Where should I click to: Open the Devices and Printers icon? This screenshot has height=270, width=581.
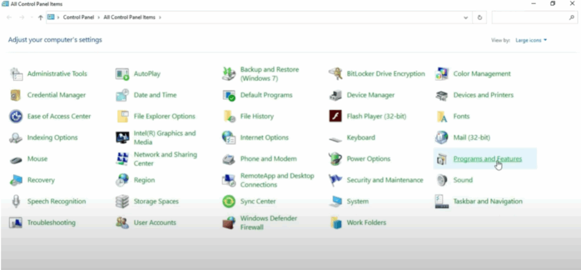[x=441, y=96]
